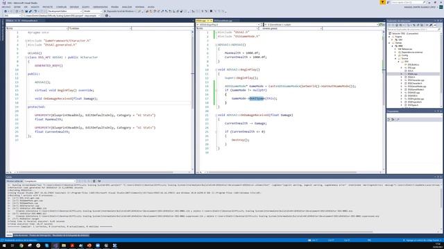Click Agregar al control de código fuente
The image size is (444, 249).
[422, 240]
